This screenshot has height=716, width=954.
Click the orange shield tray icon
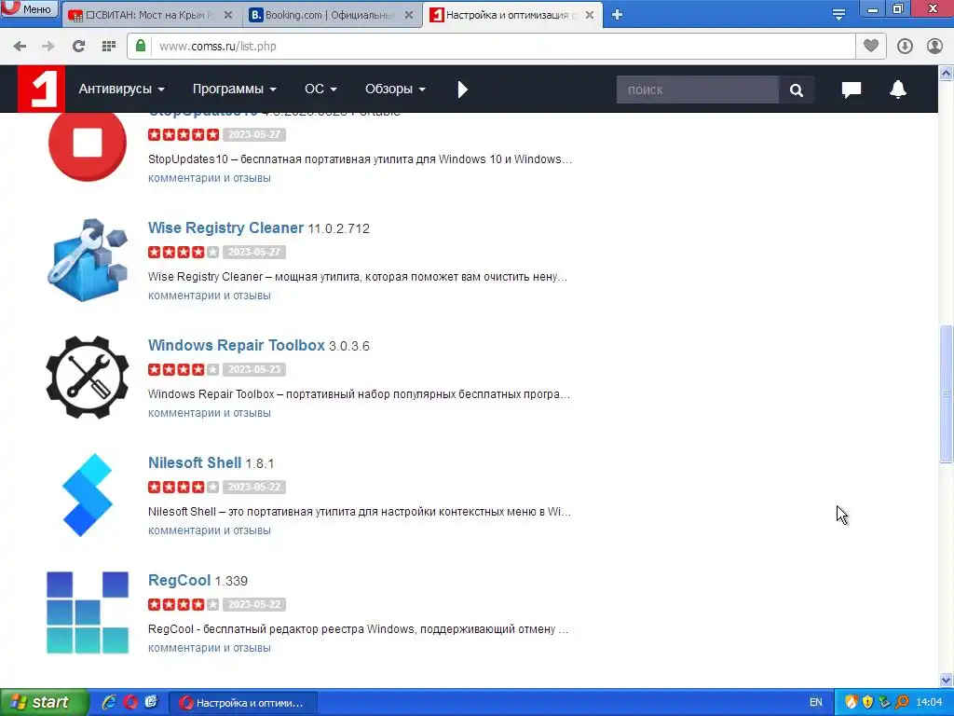852,703
